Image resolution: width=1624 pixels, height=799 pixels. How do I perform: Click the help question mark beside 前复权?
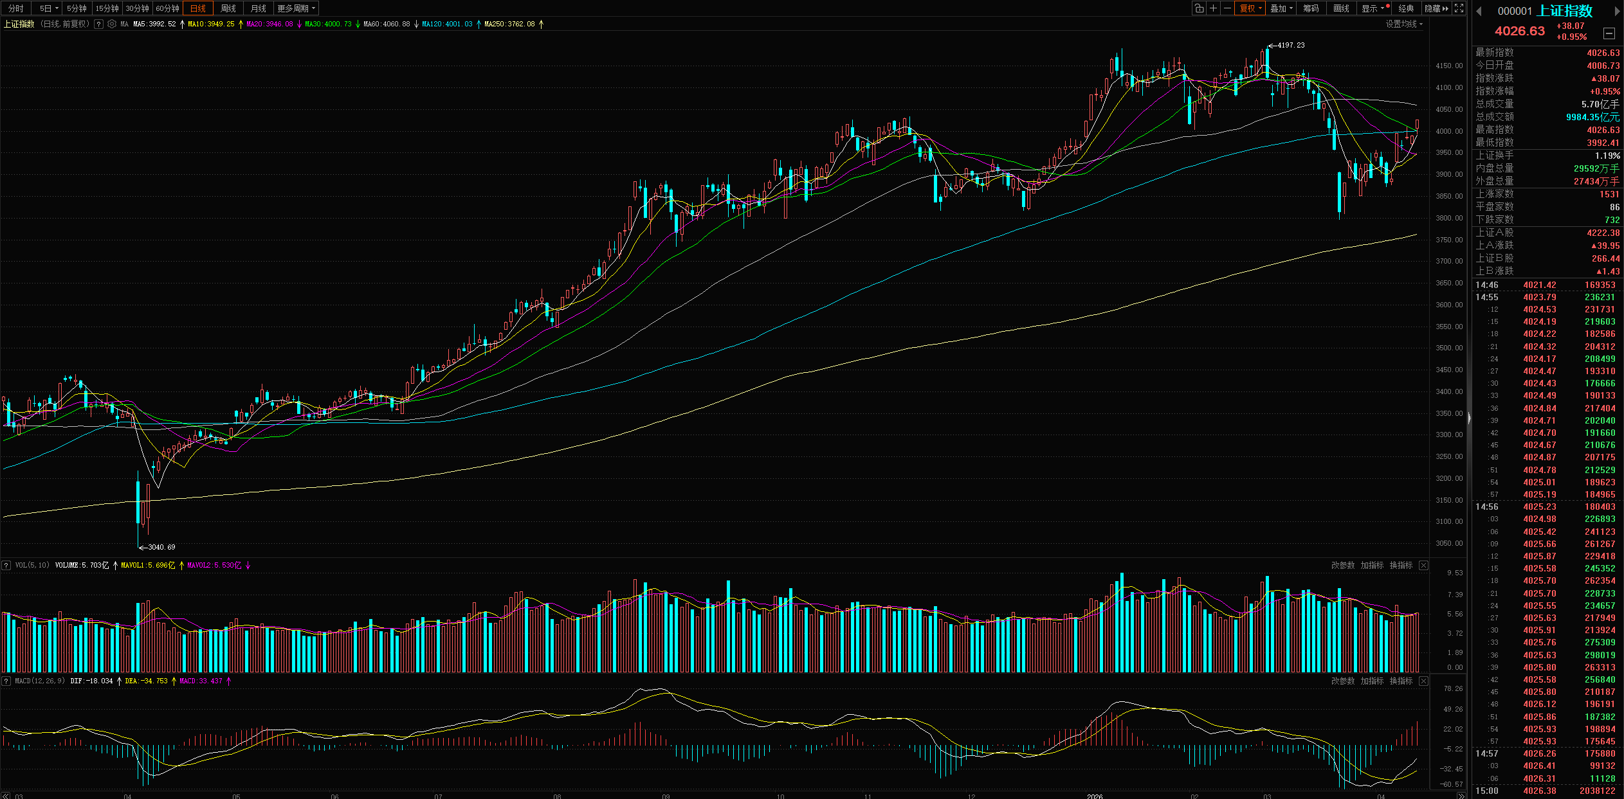[x=98, y=24]
